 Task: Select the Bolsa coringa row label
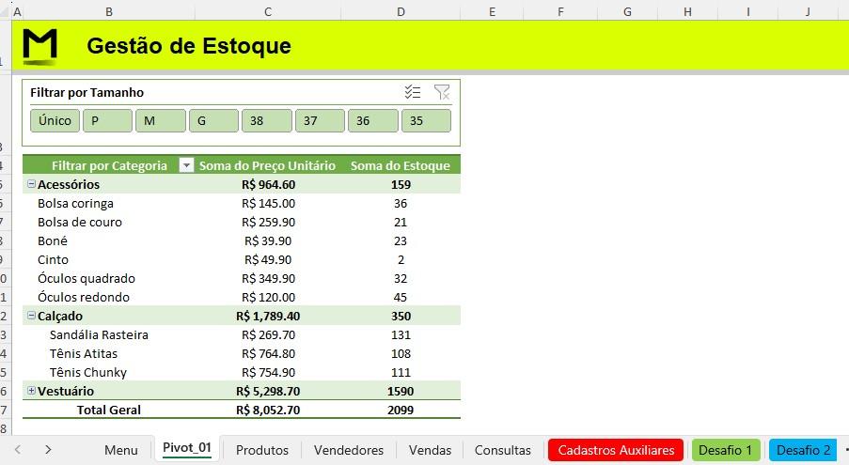(x=76, y=203)
